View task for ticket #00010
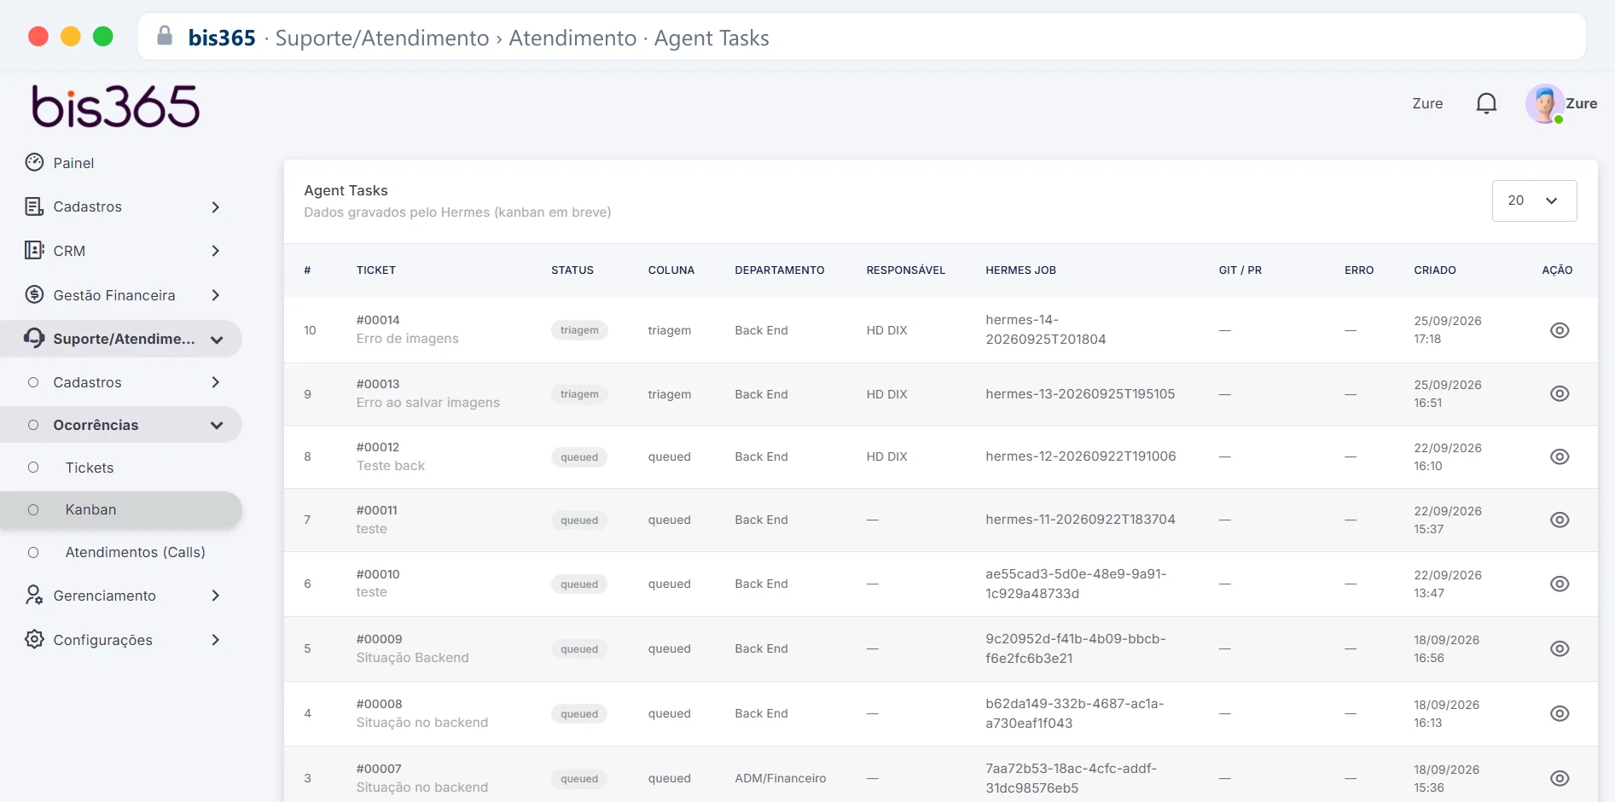Screen dimensions: 1615x802 pyautogui.click(x=1560, y=584)
